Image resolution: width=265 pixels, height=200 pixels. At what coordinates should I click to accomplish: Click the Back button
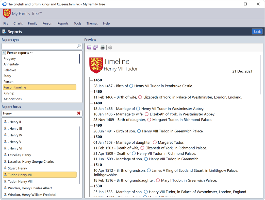257,31
